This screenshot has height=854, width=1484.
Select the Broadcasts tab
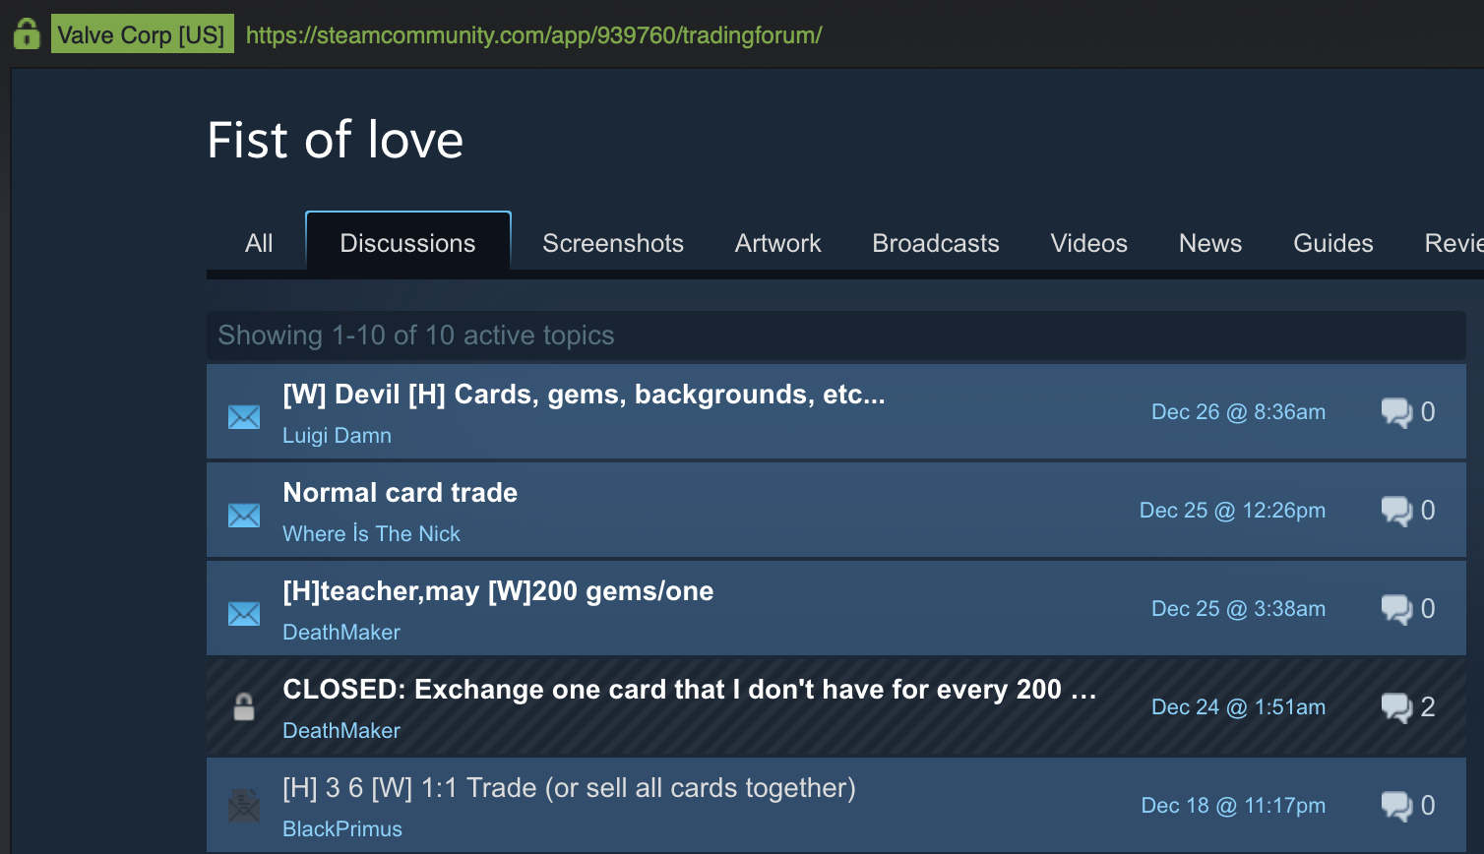936,243
